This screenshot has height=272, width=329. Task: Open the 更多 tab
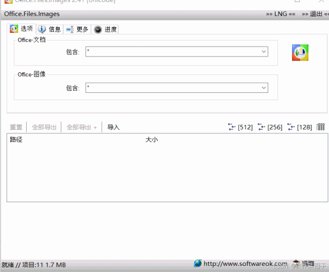pyautogui.click(x=77, y=29)
